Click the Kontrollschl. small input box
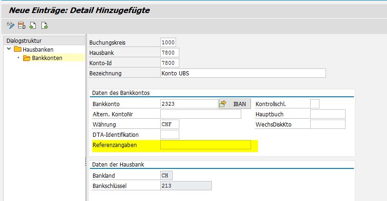Image resolution: width=387 pixels, height=201 pixels. pos(314,104)
